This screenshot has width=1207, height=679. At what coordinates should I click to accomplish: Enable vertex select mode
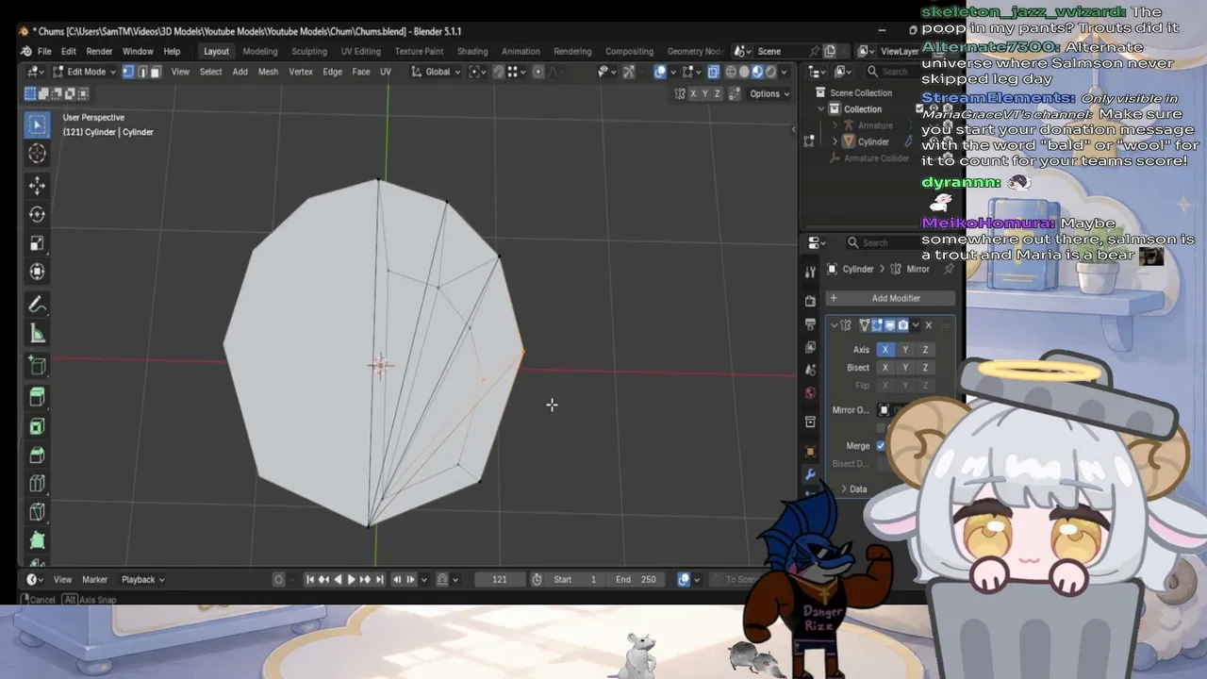[x=128, y=72]
